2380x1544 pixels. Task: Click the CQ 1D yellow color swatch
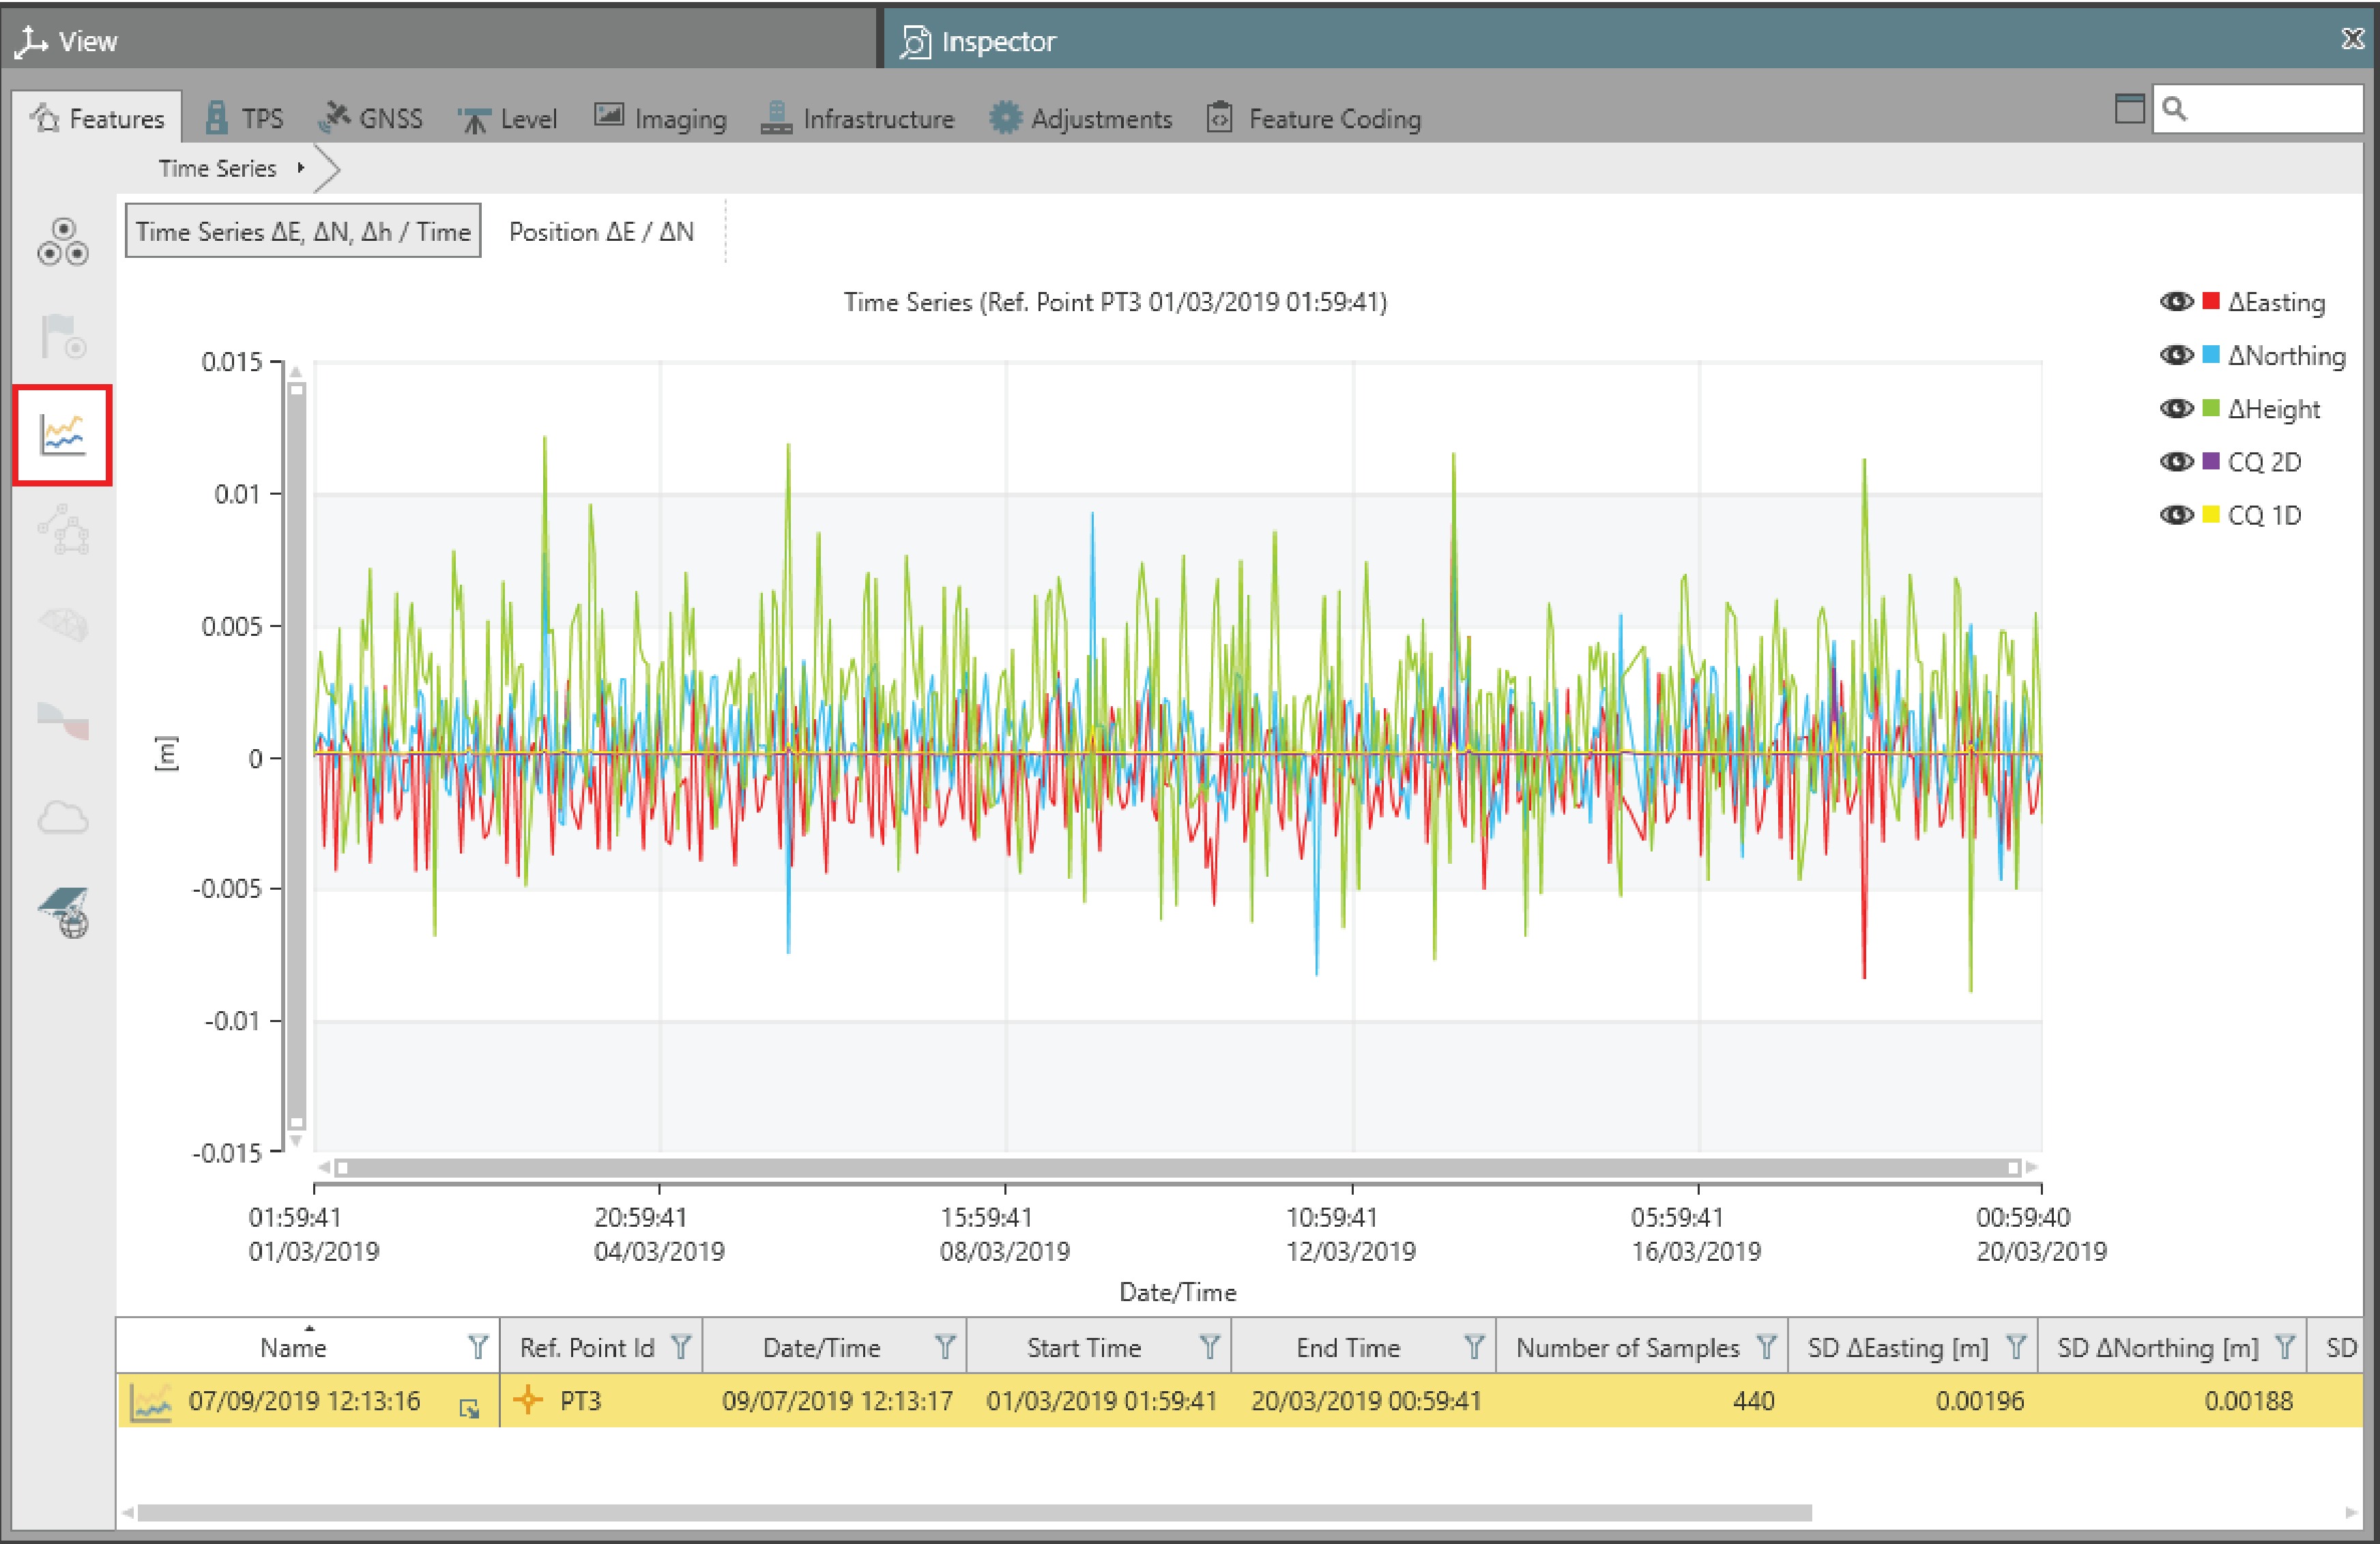coord(2211,514)
